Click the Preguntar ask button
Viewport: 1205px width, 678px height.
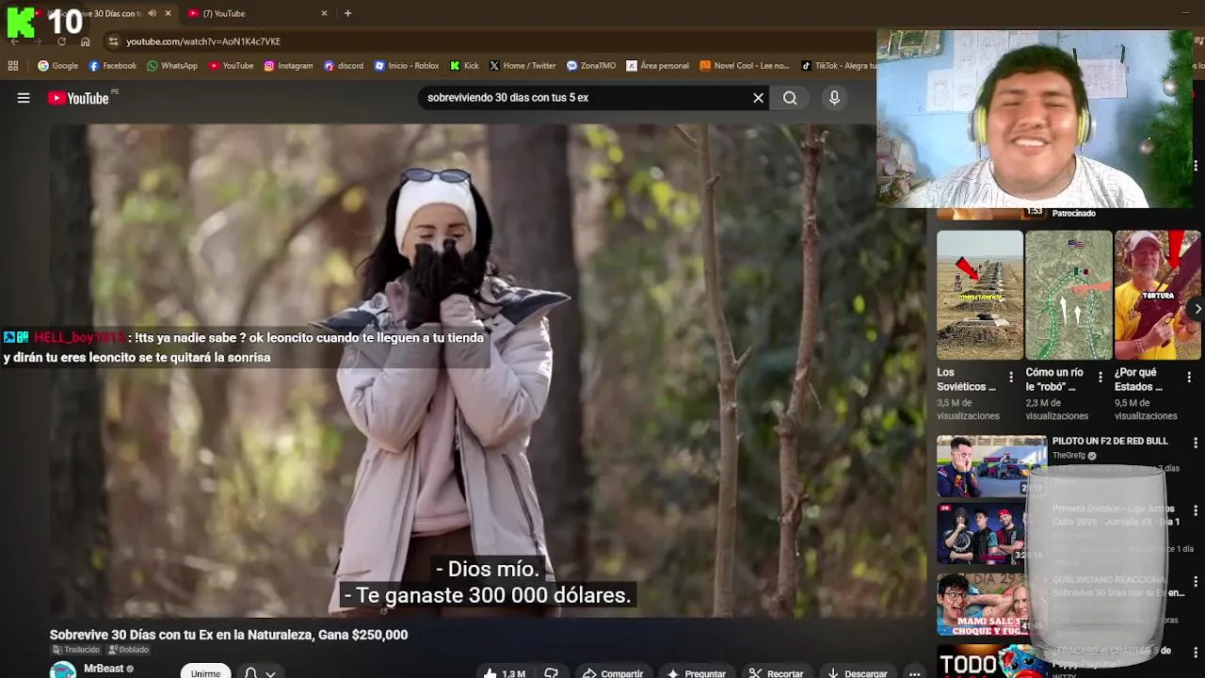click(697, 673)
